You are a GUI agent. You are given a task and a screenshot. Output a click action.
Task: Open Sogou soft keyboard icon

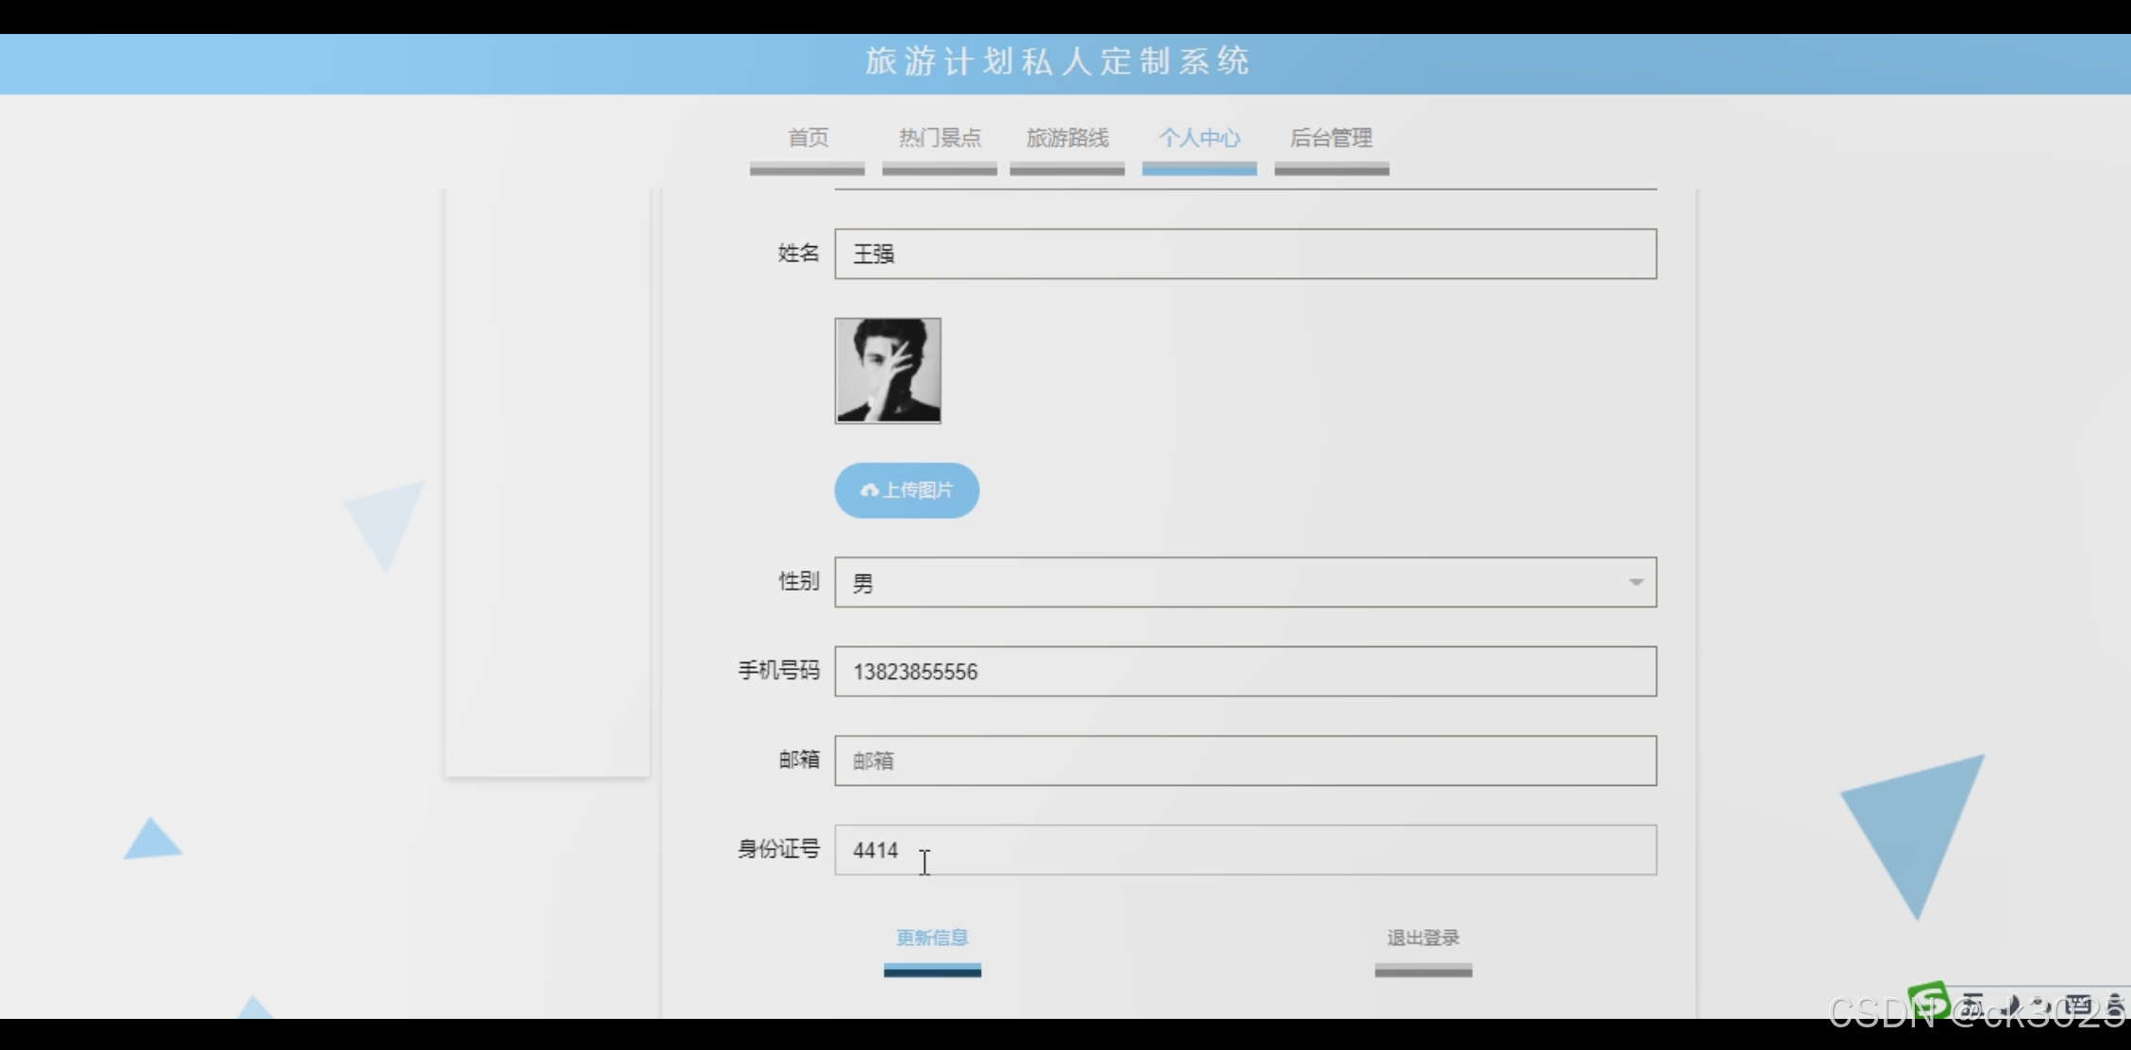[2078, 1005]
